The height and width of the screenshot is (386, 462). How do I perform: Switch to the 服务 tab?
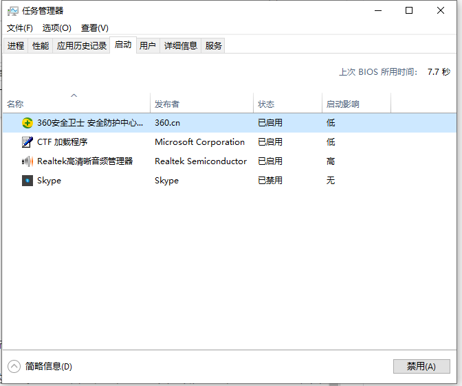coord(213,45)
